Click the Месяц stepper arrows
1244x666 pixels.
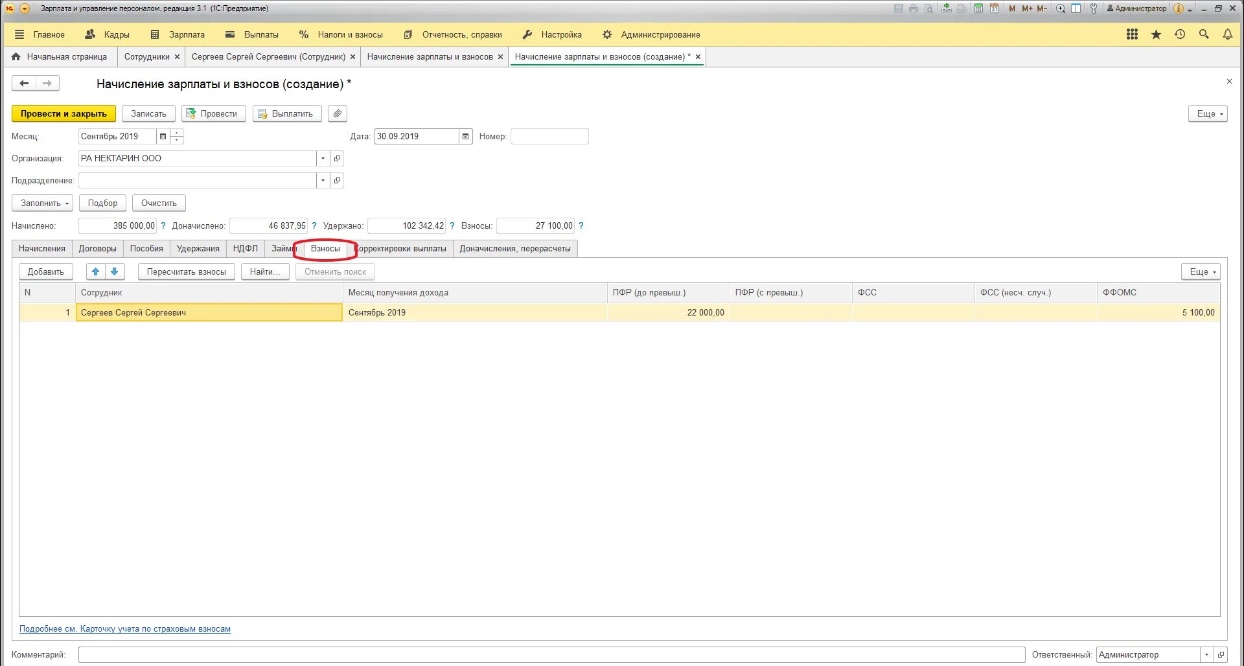(177, 136)
